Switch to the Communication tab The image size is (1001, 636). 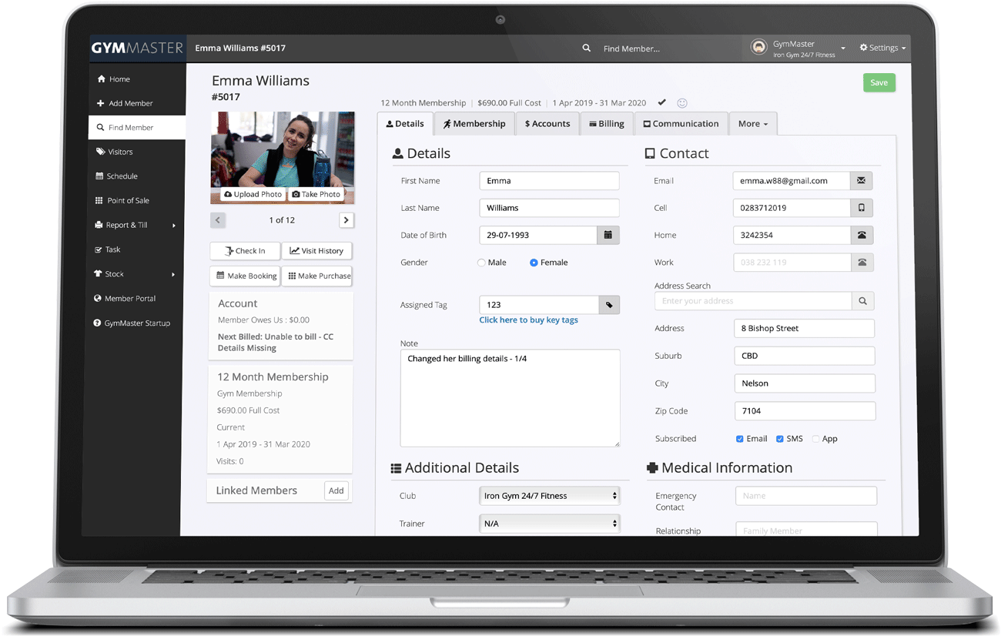681,124
